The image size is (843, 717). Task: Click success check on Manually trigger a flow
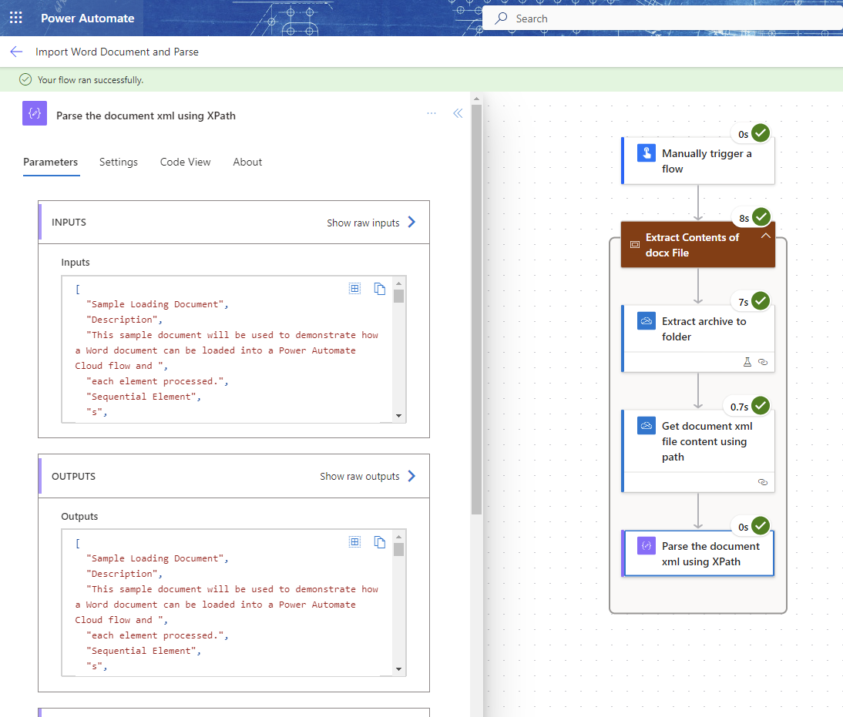[x=761, y=132]
